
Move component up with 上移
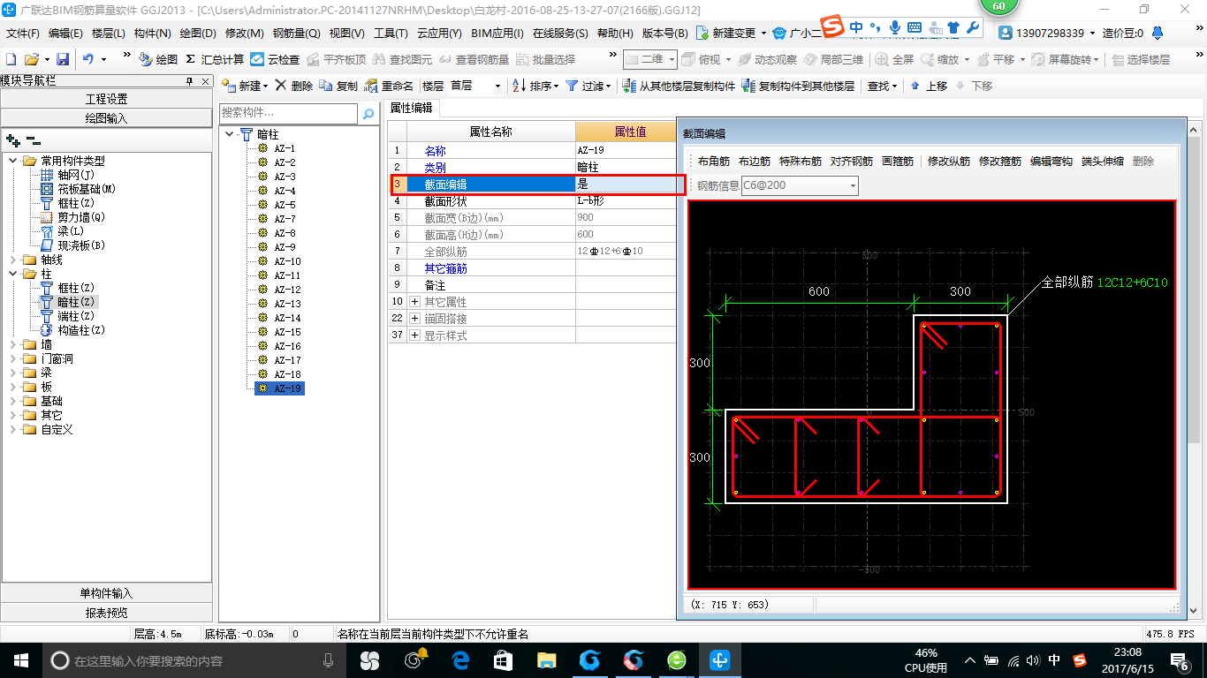click(x=929, y=86)
